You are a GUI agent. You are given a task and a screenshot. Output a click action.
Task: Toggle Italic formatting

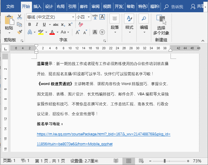coord(35,24)
